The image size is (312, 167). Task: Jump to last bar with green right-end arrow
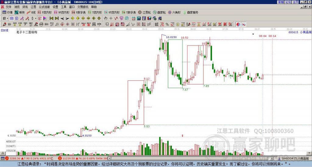point(57,18)
